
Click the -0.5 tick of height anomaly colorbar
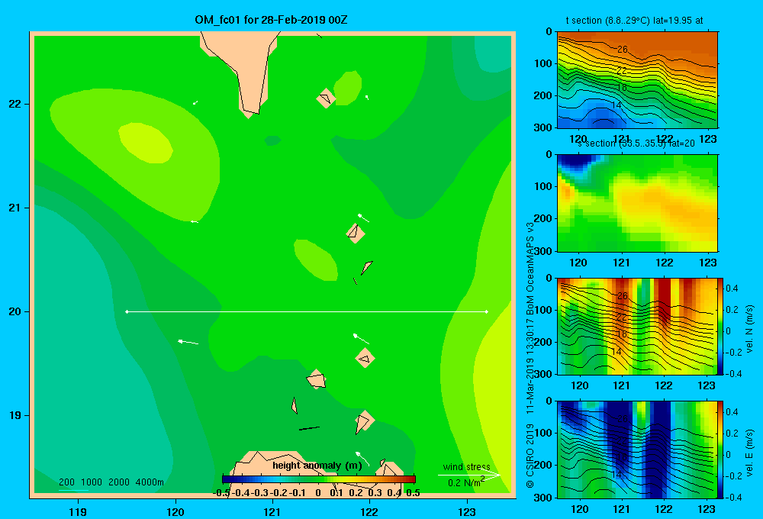point(221,493)
